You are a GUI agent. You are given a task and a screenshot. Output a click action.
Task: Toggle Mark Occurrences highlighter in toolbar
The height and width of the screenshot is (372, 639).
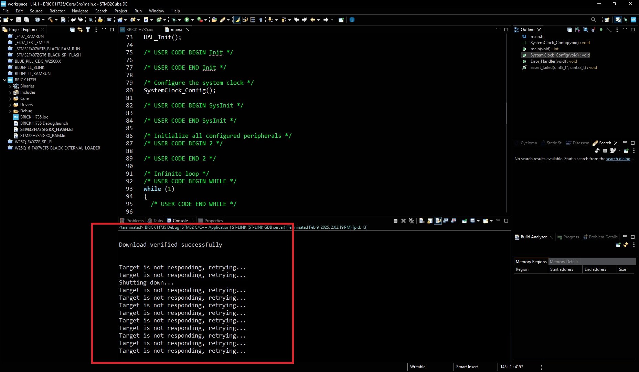point(237,20)
